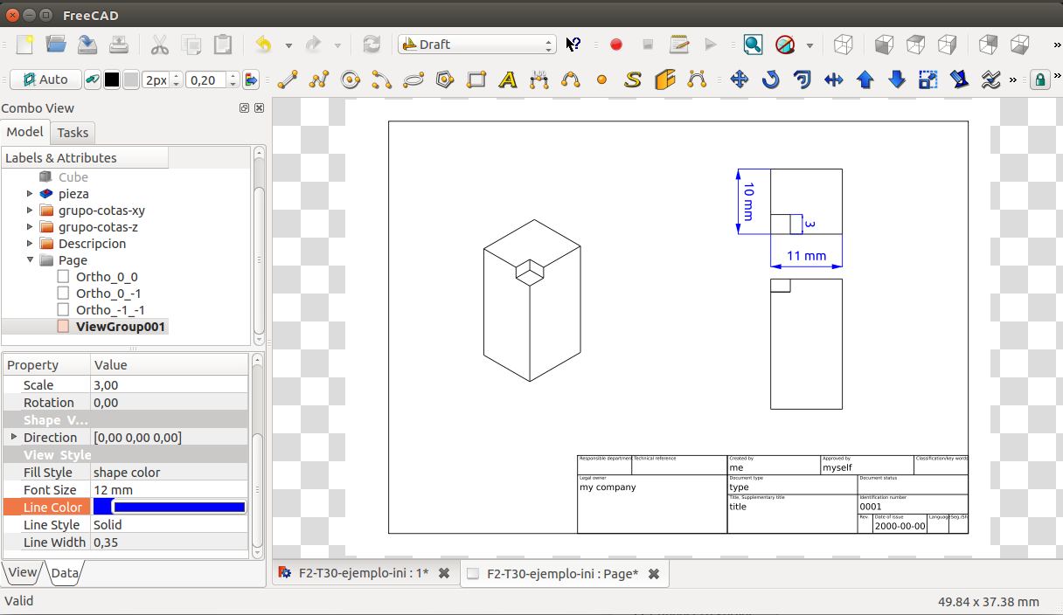Switch to the Tasks tab
Screen dimensions: 1063x615
[73, 133]
